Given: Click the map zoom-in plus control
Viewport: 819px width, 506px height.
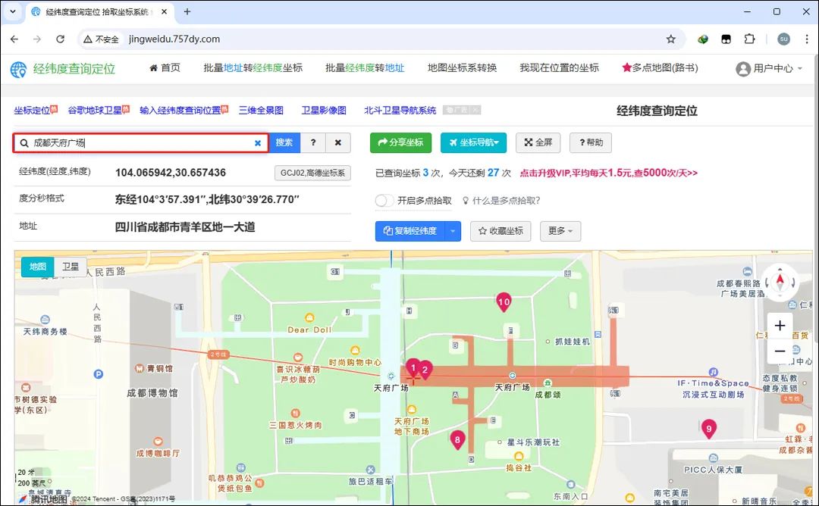Looking at the screenshot, I should click(780, 325).
